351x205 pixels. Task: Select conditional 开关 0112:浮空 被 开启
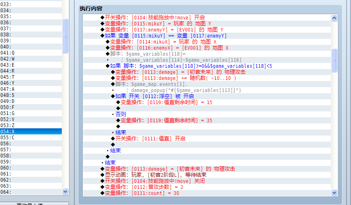pos(207,96)
